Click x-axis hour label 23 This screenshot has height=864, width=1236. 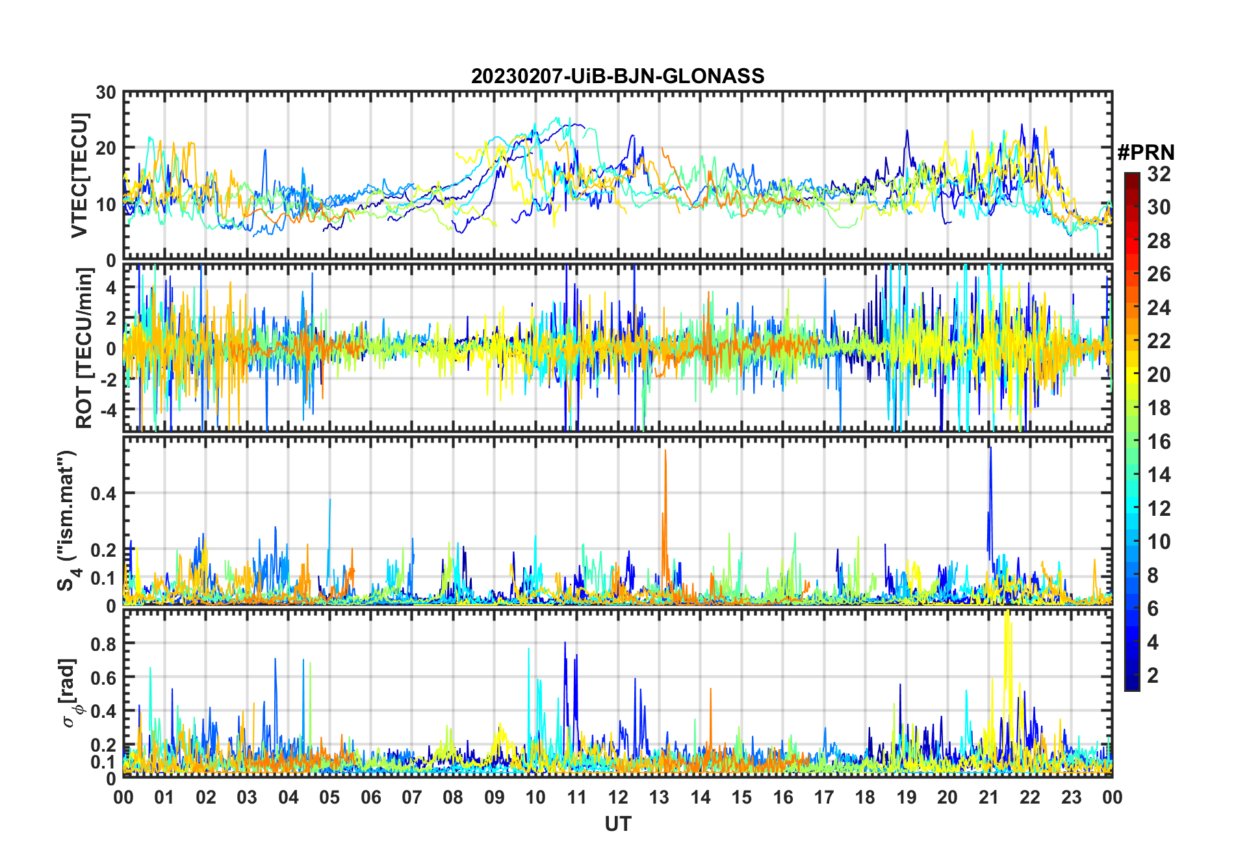pyautogui.click(x=1071, y=797)
